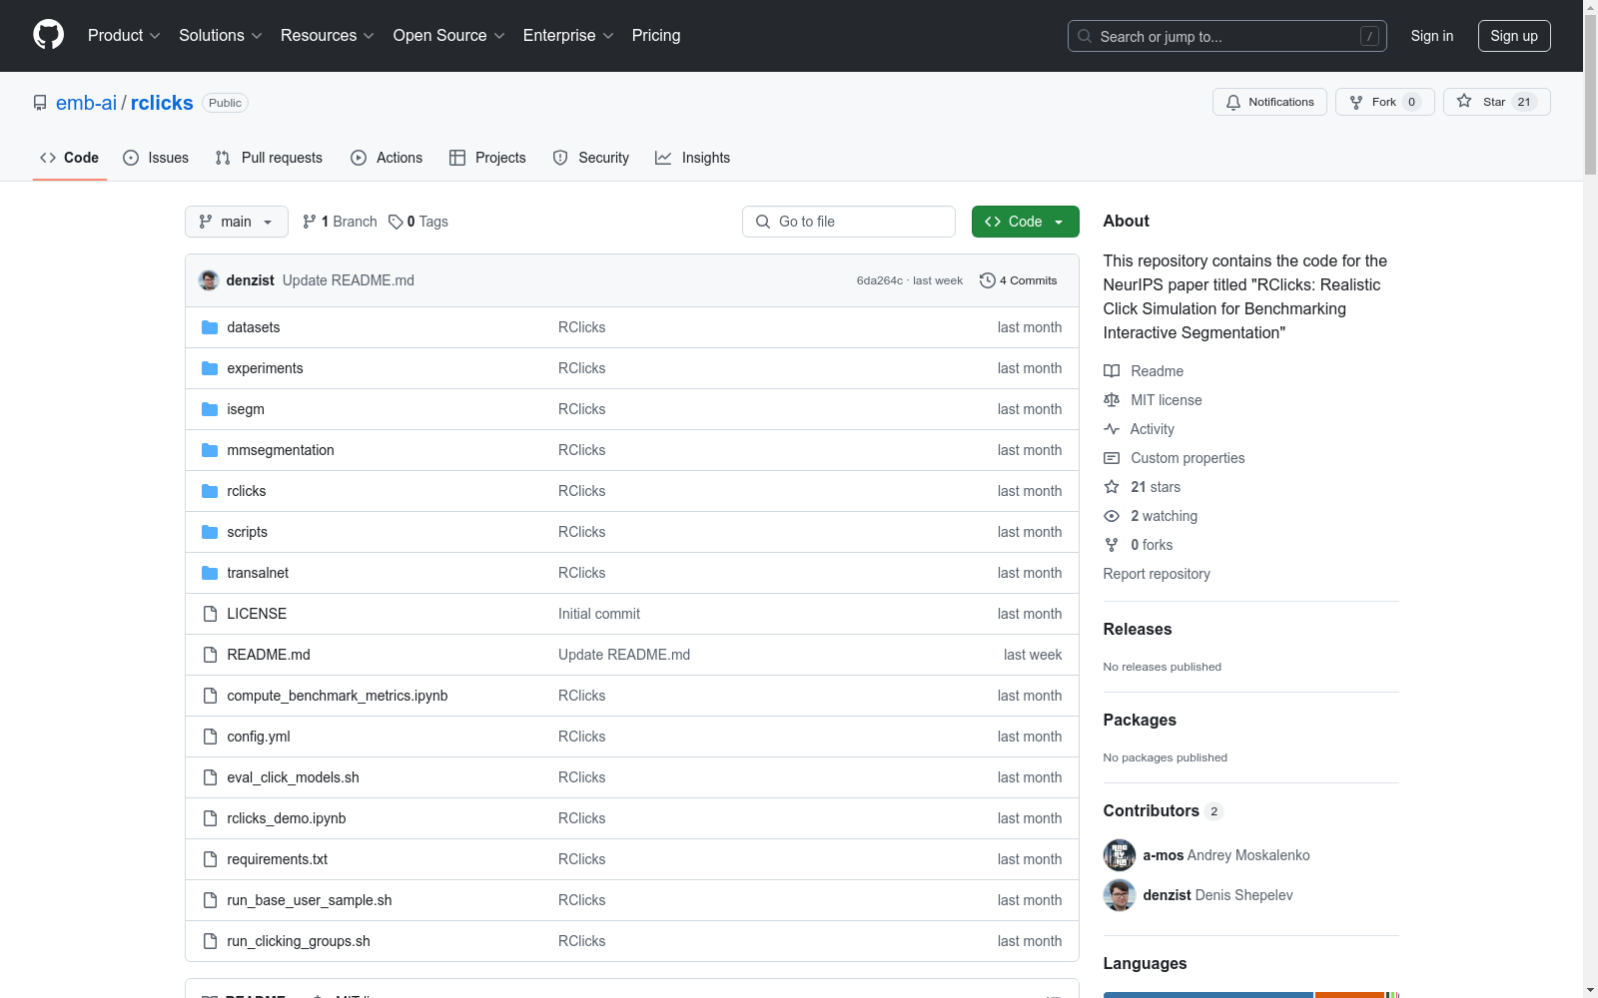Click the requirements.txt file icon
The width and height of the screenshot is (1598, 998).
[210, 859]
